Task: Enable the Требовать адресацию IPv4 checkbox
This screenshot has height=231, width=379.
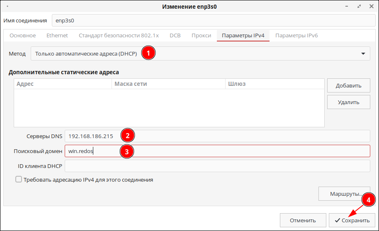Action: pos(18,180)
